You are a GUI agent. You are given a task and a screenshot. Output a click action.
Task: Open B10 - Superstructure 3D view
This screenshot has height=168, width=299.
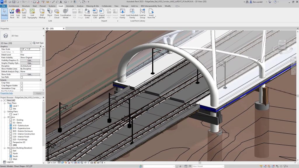tap(21, 128)
